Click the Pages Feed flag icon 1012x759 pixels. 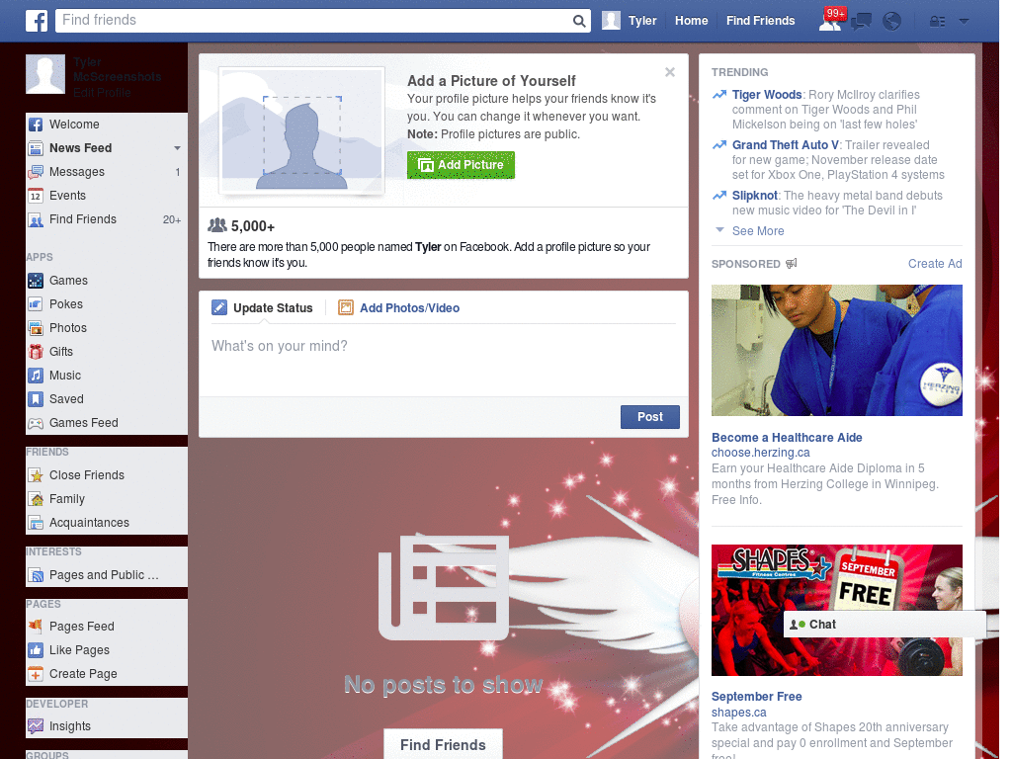click(x=36, y=627)
